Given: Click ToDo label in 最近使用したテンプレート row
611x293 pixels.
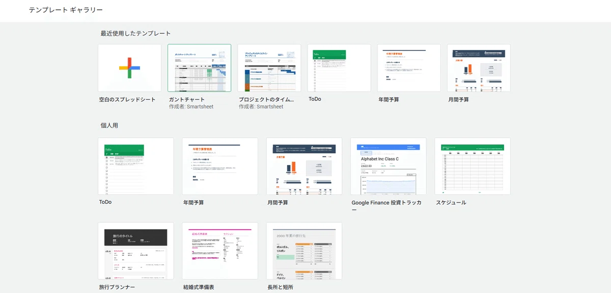Looking at the screenshot, I should (315, 99).
